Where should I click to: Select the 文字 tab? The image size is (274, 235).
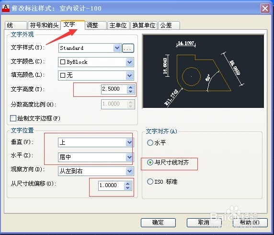pos(73,25)
